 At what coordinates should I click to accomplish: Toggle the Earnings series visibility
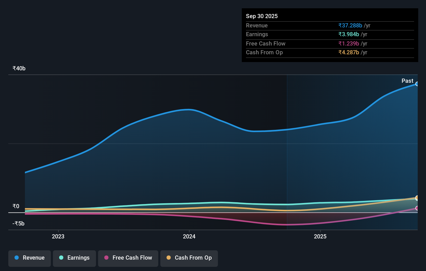74,258
